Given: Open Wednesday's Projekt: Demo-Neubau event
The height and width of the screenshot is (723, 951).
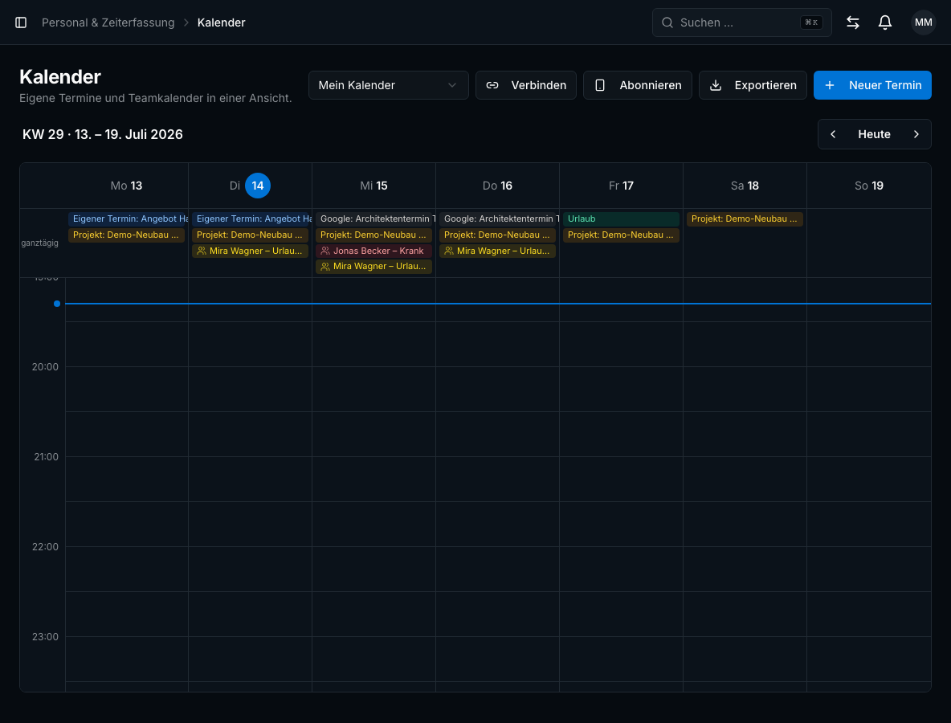Looking at the screenshot, I should click(373, 235).
